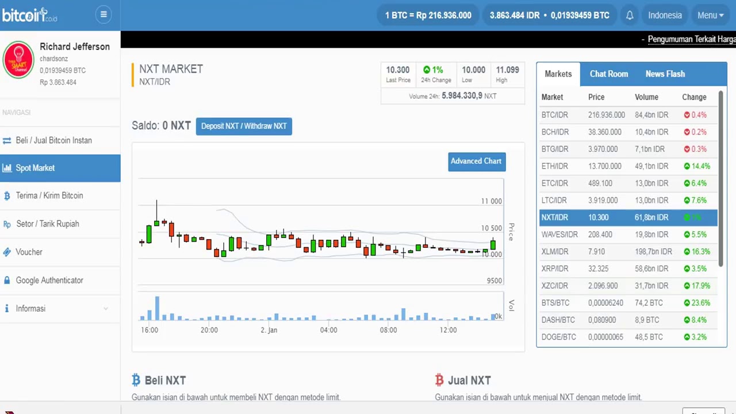
Task: Click the Price column header
Action: (596, 97)
